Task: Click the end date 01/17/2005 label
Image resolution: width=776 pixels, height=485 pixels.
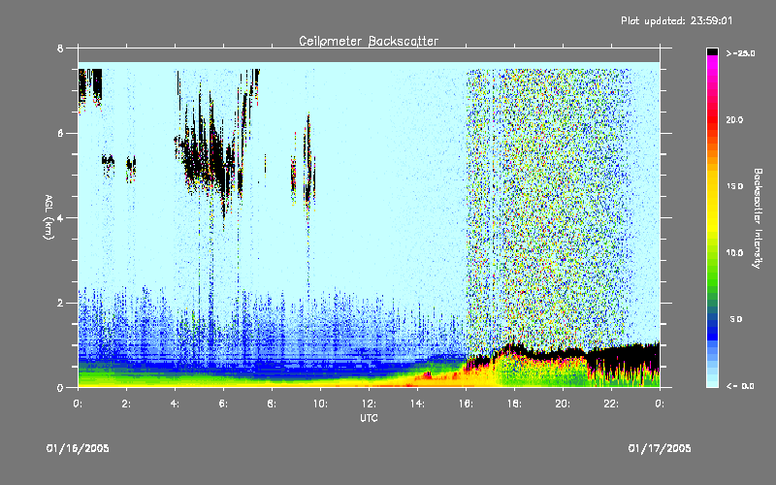Action: coord(660,448)
